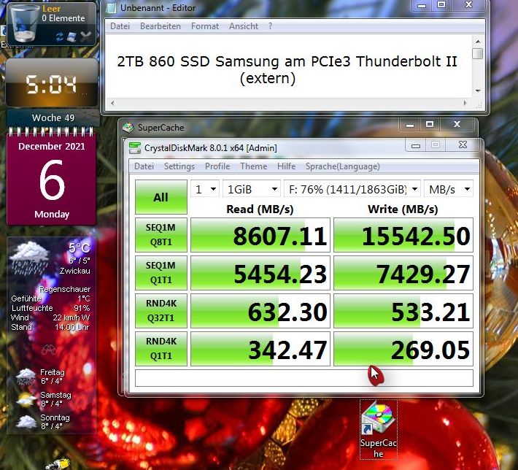Click the 5:04 digital clock gadget
This screenshot has width=518, height=470.
point(52,83)
